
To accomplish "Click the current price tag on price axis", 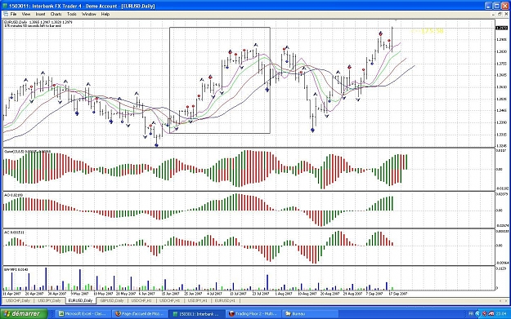I will click(x=502, y=28).
